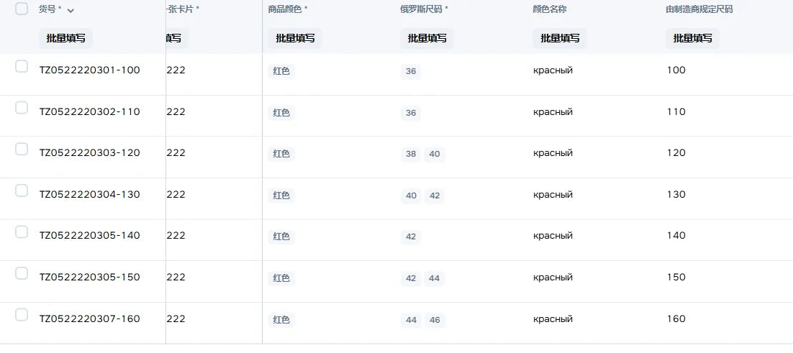Click 批量填写 under 俄罗斯尺码 column
The width and height of the screenshot is (793, 353).
(427, 38)
